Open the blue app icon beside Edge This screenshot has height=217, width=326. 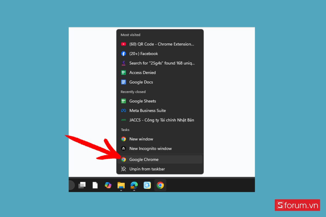tap(147, 185)
